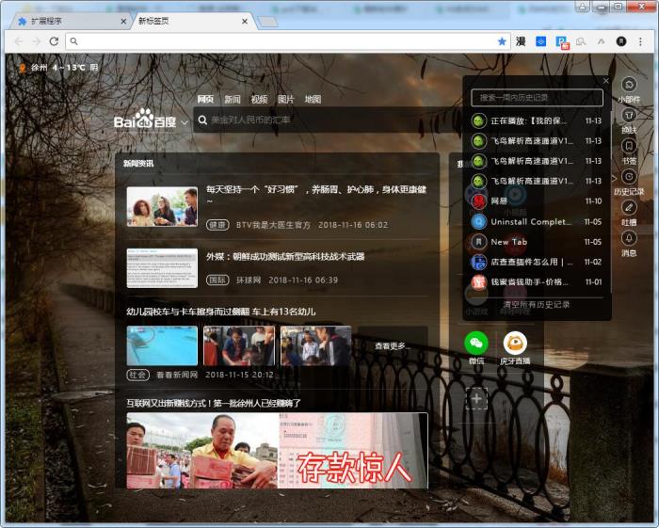Click the 国际 category tag
Viewport: 659px width, 528px height.
click(x=217, y=280)
